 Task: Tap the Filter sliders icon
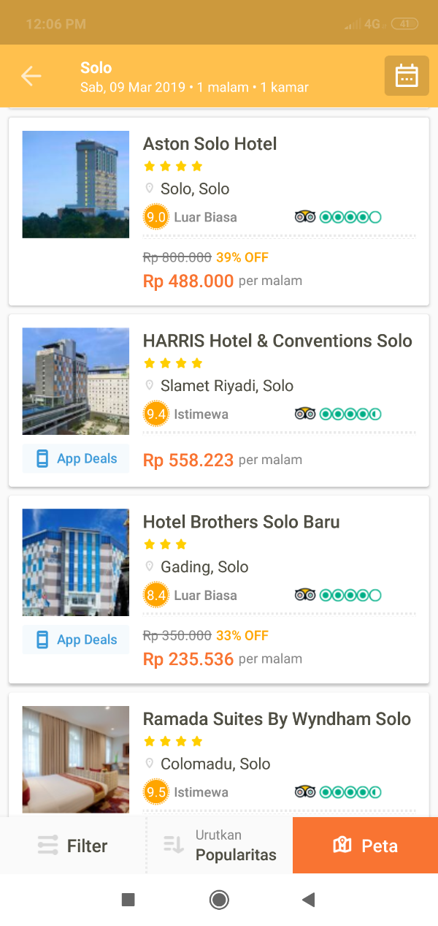[x=47, y=846]
